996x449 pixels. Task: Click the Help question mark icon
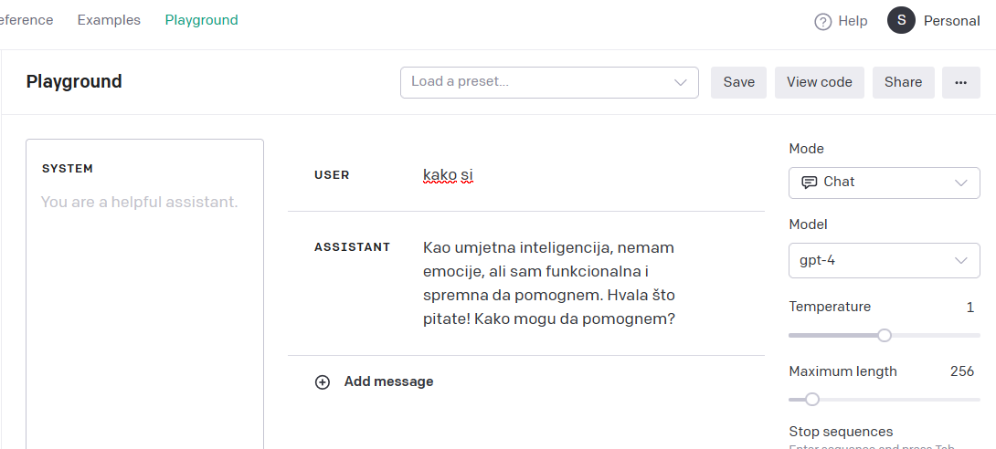point(822,22)
